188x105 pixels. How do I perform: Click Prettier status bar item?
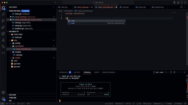coord(178,104)
